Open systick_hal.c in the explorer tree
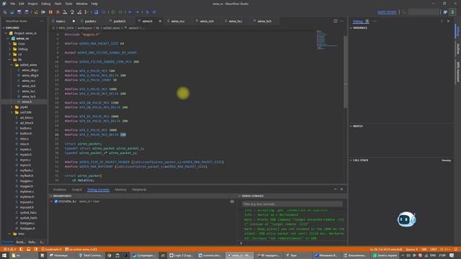 28,213
